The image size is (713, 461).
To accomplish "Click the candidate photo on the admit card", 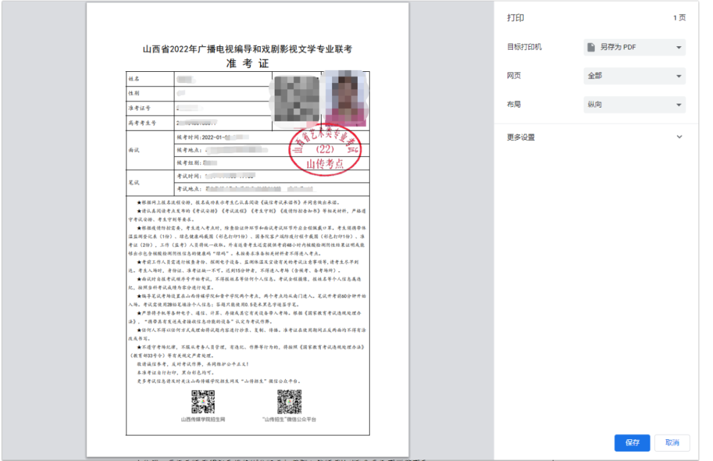I will (345, 101).
